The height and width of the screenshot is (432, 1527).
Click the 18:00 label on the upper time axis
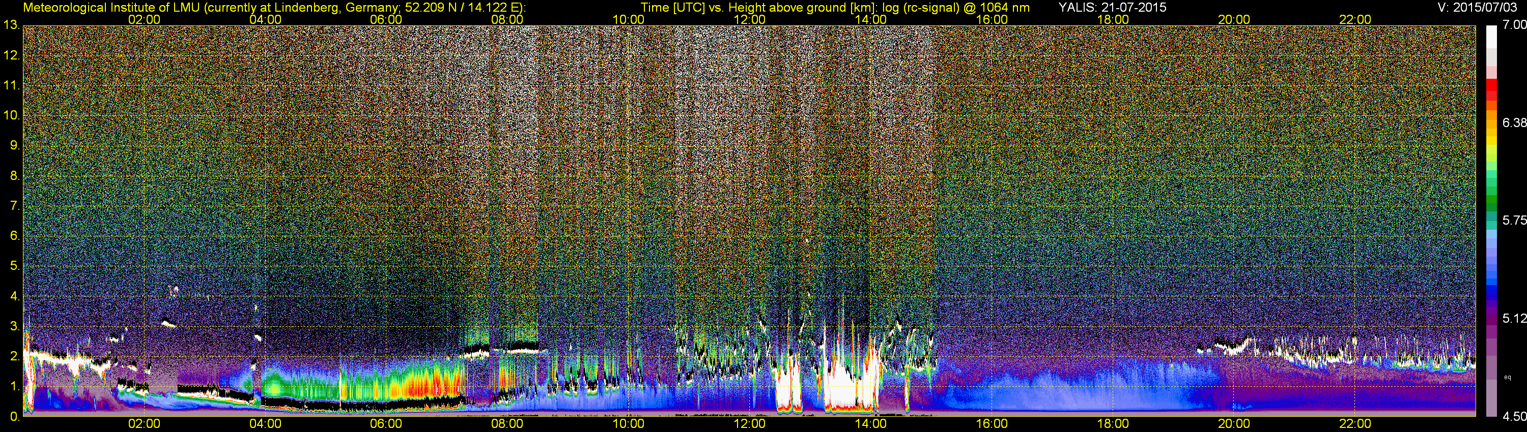point(1113,19)
